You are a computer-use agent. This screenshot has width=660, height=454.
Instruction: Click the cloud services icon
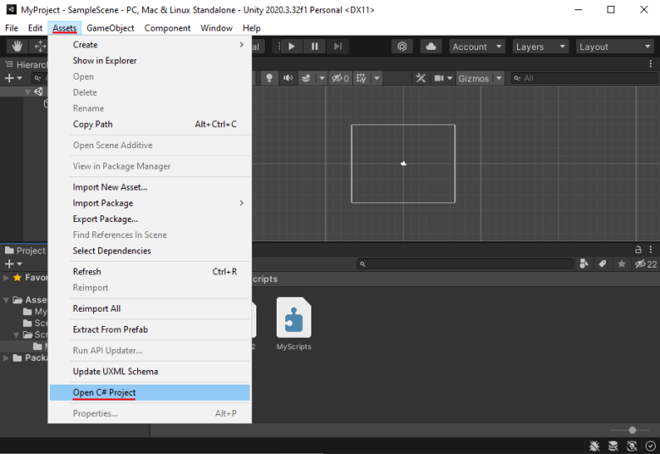431,47
